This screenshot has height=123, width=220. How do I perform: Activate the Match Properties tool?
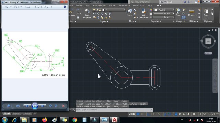tap(144, 14)
